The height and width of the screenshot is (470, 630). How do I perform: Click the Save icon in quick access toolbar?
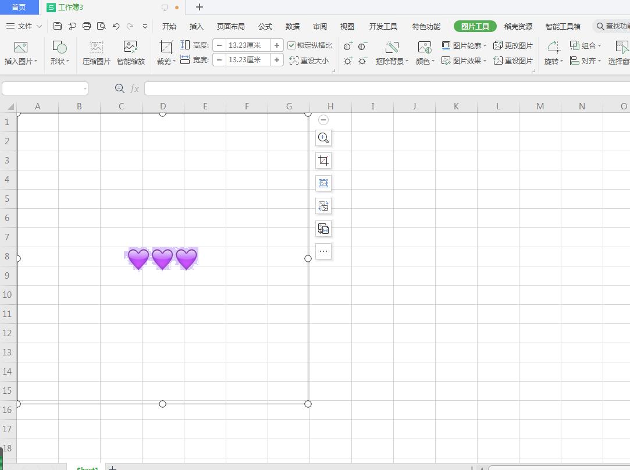pyautogui.click(x=57, y=26)
